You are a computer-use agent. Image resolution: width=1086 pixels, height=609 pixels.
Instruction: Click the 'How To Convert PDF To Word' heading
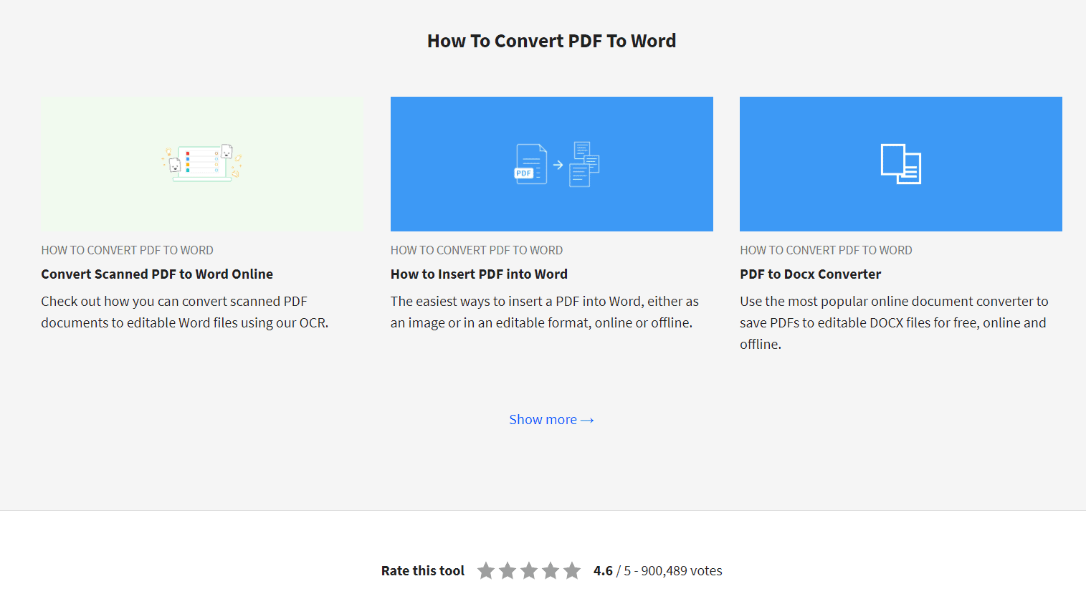(551, 41)
